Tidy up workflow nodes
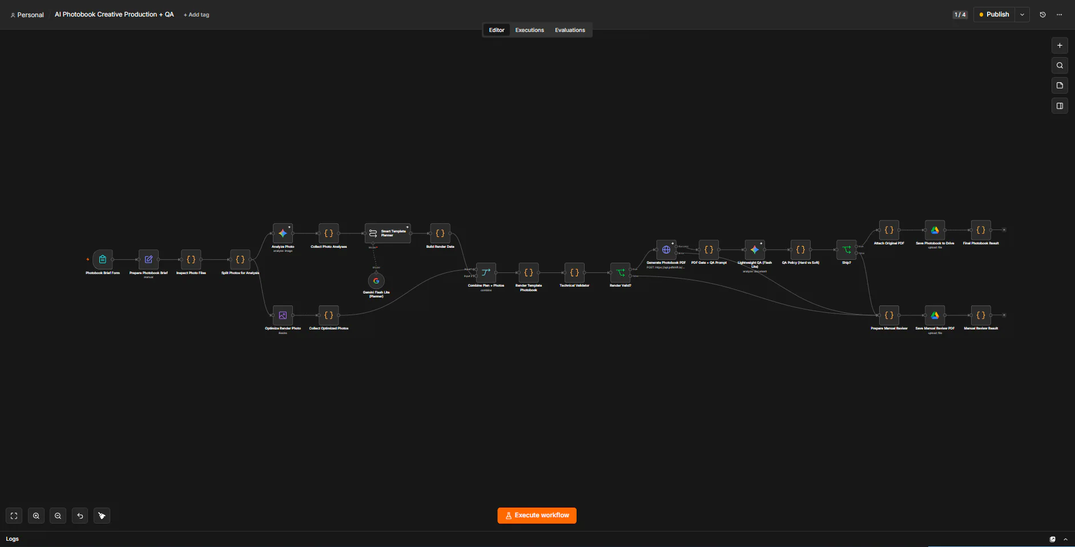This screenshot has width=1075, height=547. [102, 516]
